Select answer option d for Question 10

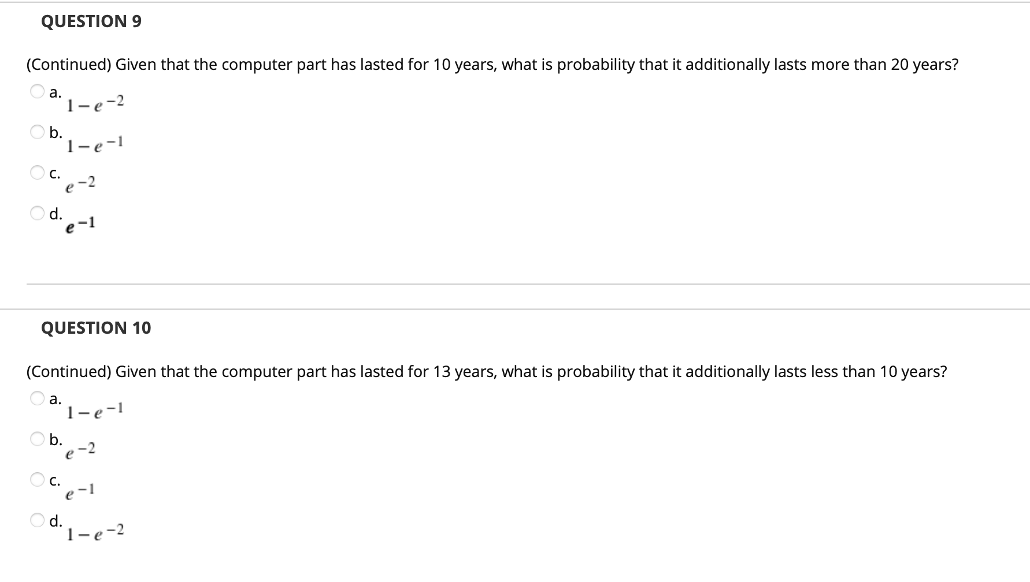point(37,520)
